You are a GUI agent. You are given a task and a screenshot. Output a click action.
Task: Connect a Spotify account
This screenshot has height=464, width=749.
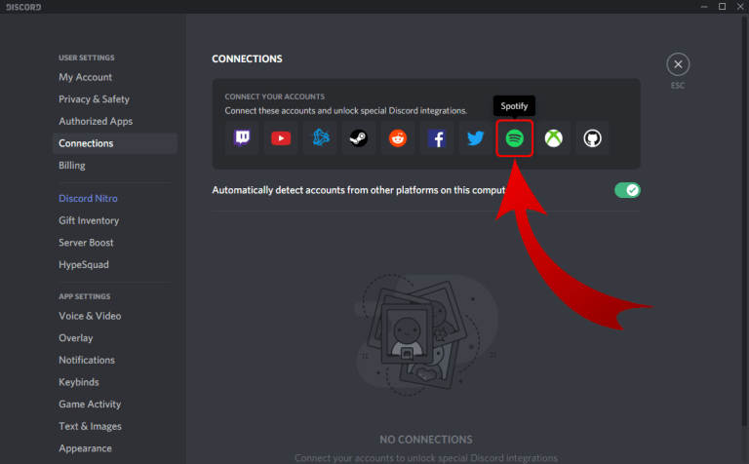(x=515, y=138)
